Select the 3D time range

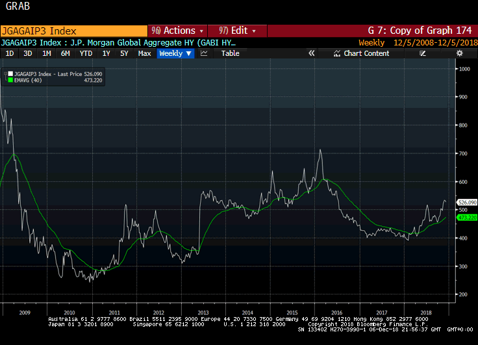tap(28, 53)
